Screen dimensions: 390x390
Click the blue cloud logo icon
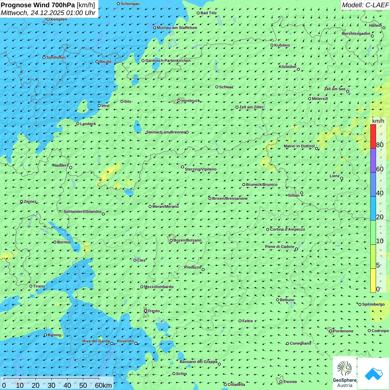tap(373, 374)
